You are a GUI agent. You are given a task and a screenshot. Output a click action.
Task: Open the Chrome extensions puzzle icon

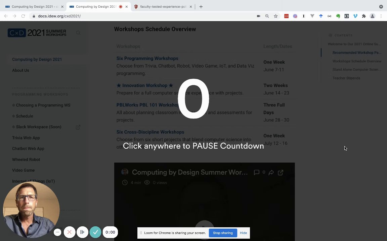coord(363,16)
